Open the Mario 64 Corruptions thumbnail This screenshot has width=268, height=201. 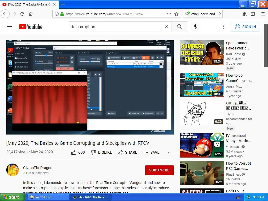click(202, 145)
